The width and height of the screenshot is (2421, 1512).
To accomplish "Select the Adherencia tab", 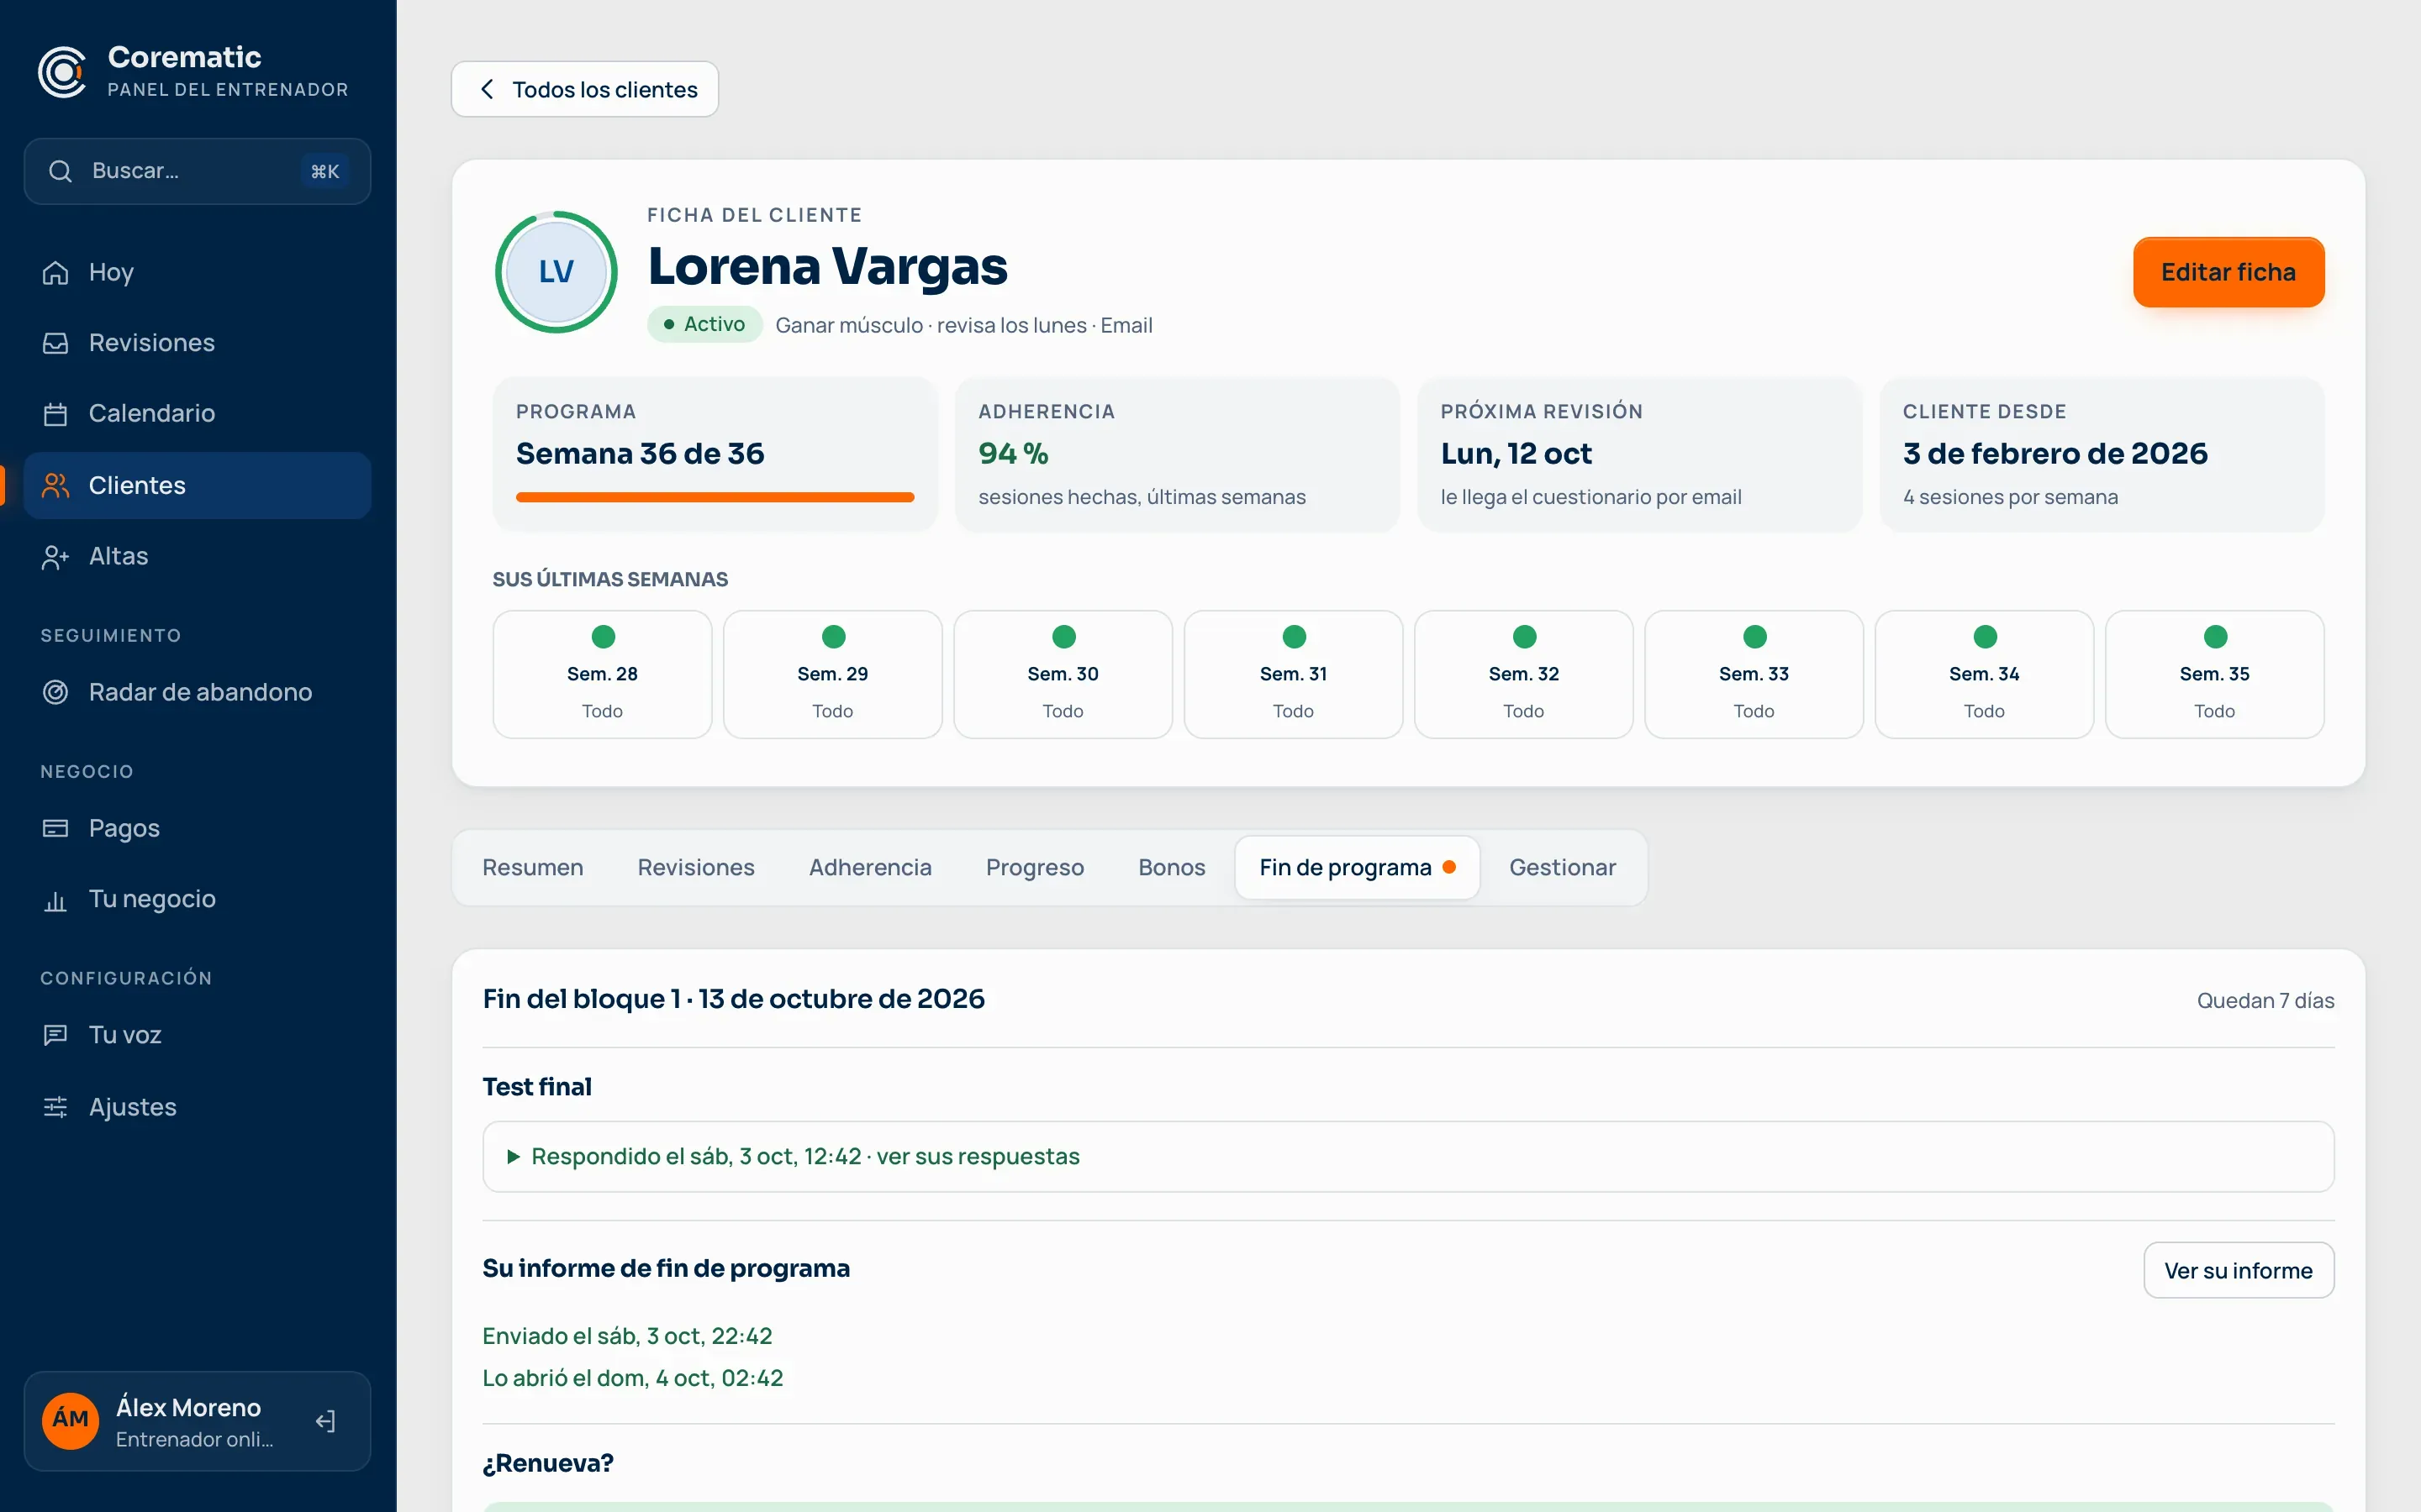I will click(870, 867).
